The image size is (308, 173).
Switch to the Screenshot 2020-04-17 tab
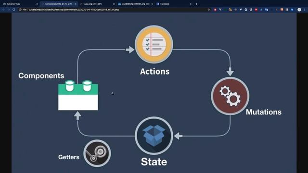[x=59, y=4]
